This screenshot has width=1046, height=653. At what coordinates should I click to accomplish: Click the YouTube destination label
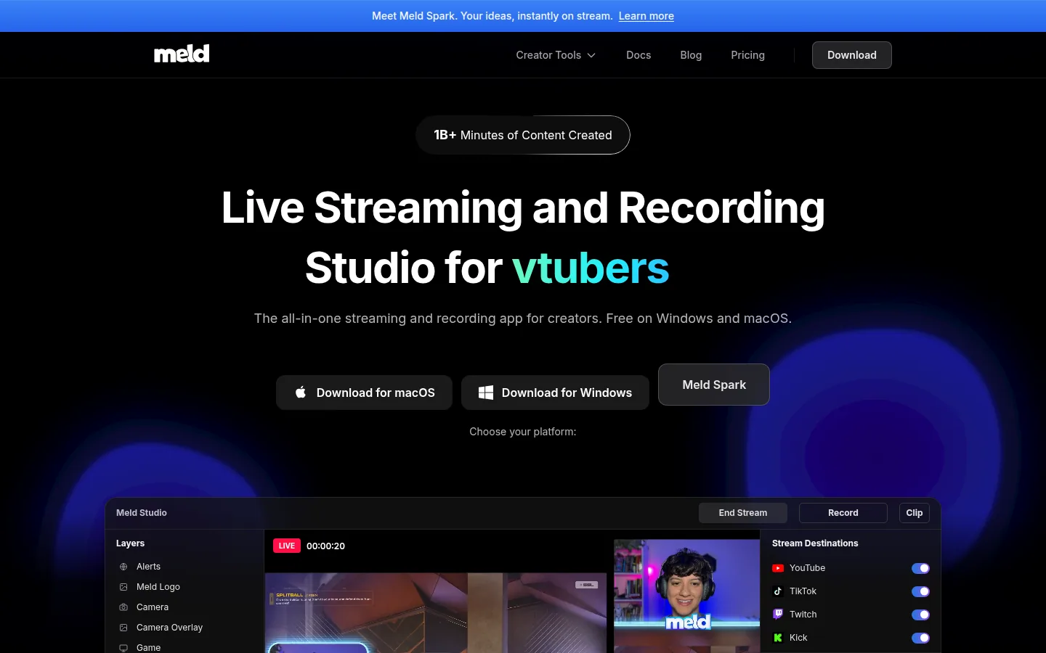807,568
